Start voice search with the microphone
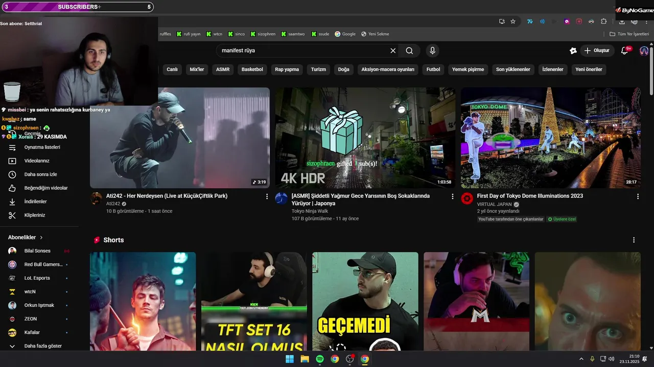Viewport: 654px width, 367px height. click(432, 50)
